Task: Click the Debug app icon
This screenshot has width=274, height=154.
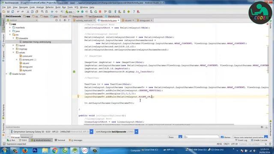Action: point(82,12)
